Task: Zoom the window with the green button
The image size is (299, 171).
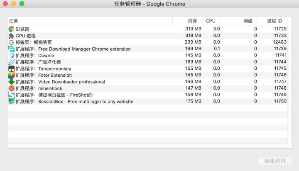Action: coord(22,4)
